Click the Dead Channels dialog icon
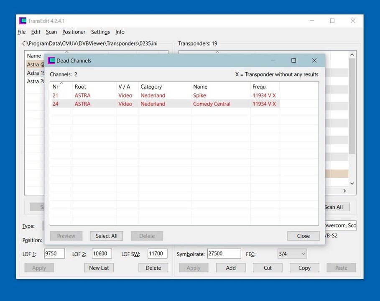380x301 pixels. (x=51, y=61)
